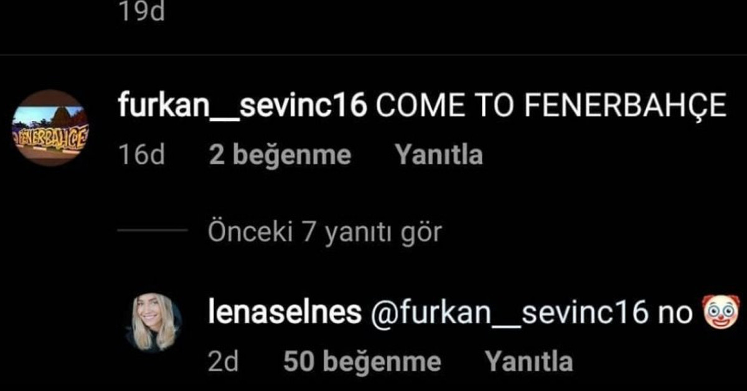
Task: Open furkan__sevinc16's Fenerbahçe profile picture
Action: pos(51,128)
